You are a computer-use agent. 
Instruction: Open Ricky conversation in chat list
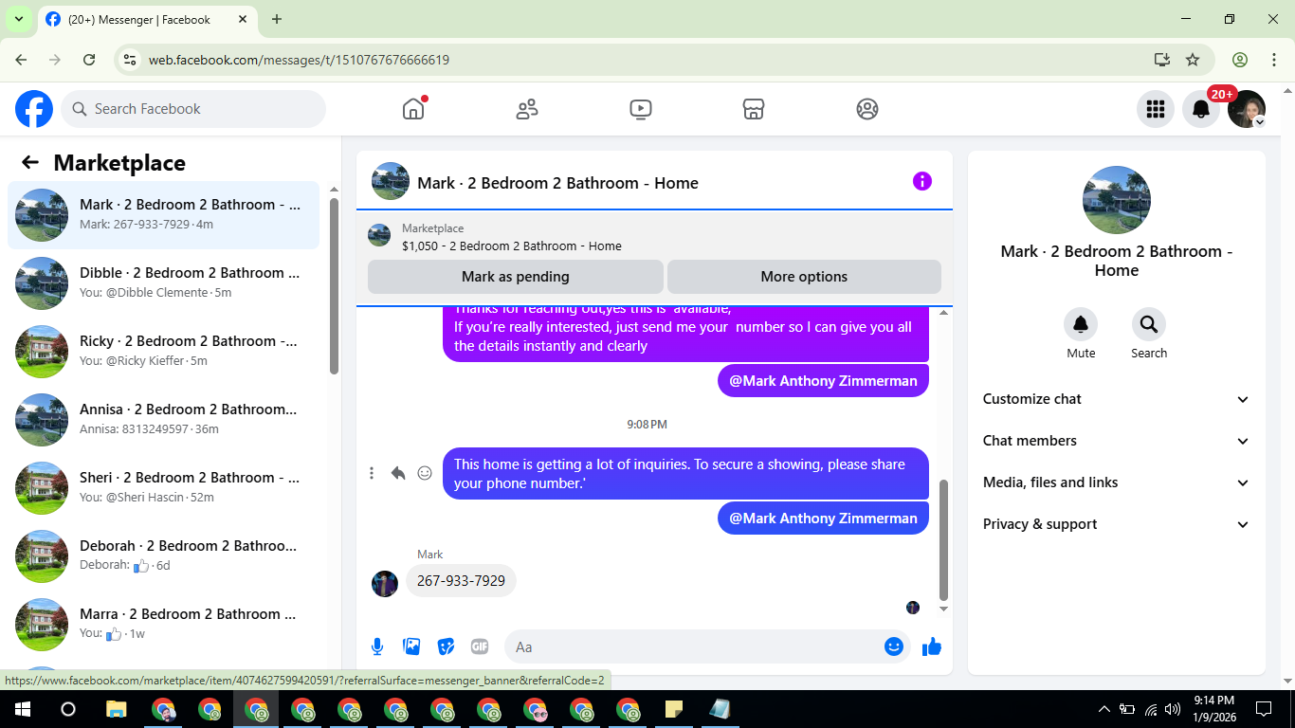click(164, 352)
